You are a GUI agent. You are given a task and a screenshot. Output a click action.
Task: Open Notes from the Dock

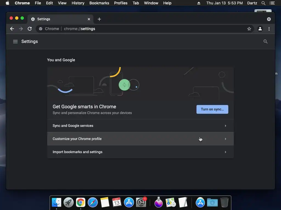coord(105,203)
